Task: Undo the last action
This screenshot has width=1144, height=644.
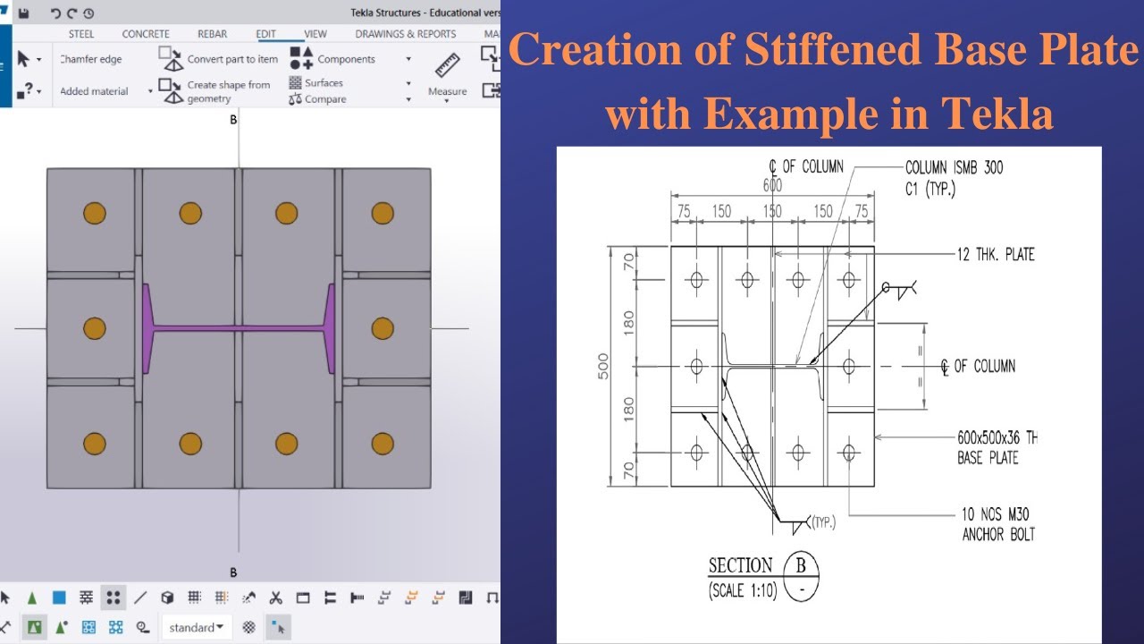Action: coord(55,13)
